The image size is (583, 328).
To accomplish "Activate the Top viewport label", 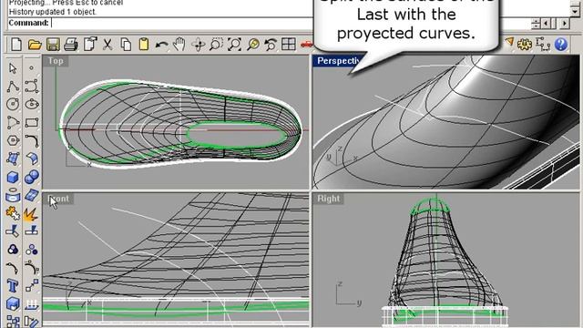I will (56, 61).
